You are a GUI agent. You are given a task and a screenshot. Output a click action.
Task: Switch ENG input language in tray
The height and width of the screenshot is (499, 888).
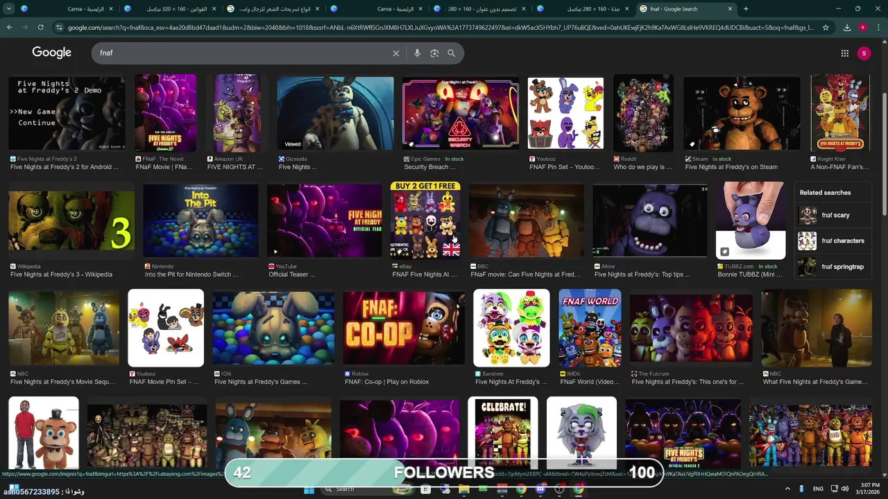point(818,489)
